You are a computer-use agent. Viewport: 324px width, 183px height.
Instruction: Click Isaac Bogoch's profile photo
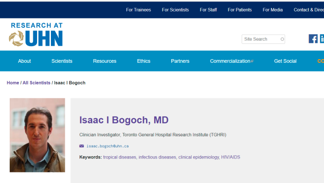[x=37, y=135]
